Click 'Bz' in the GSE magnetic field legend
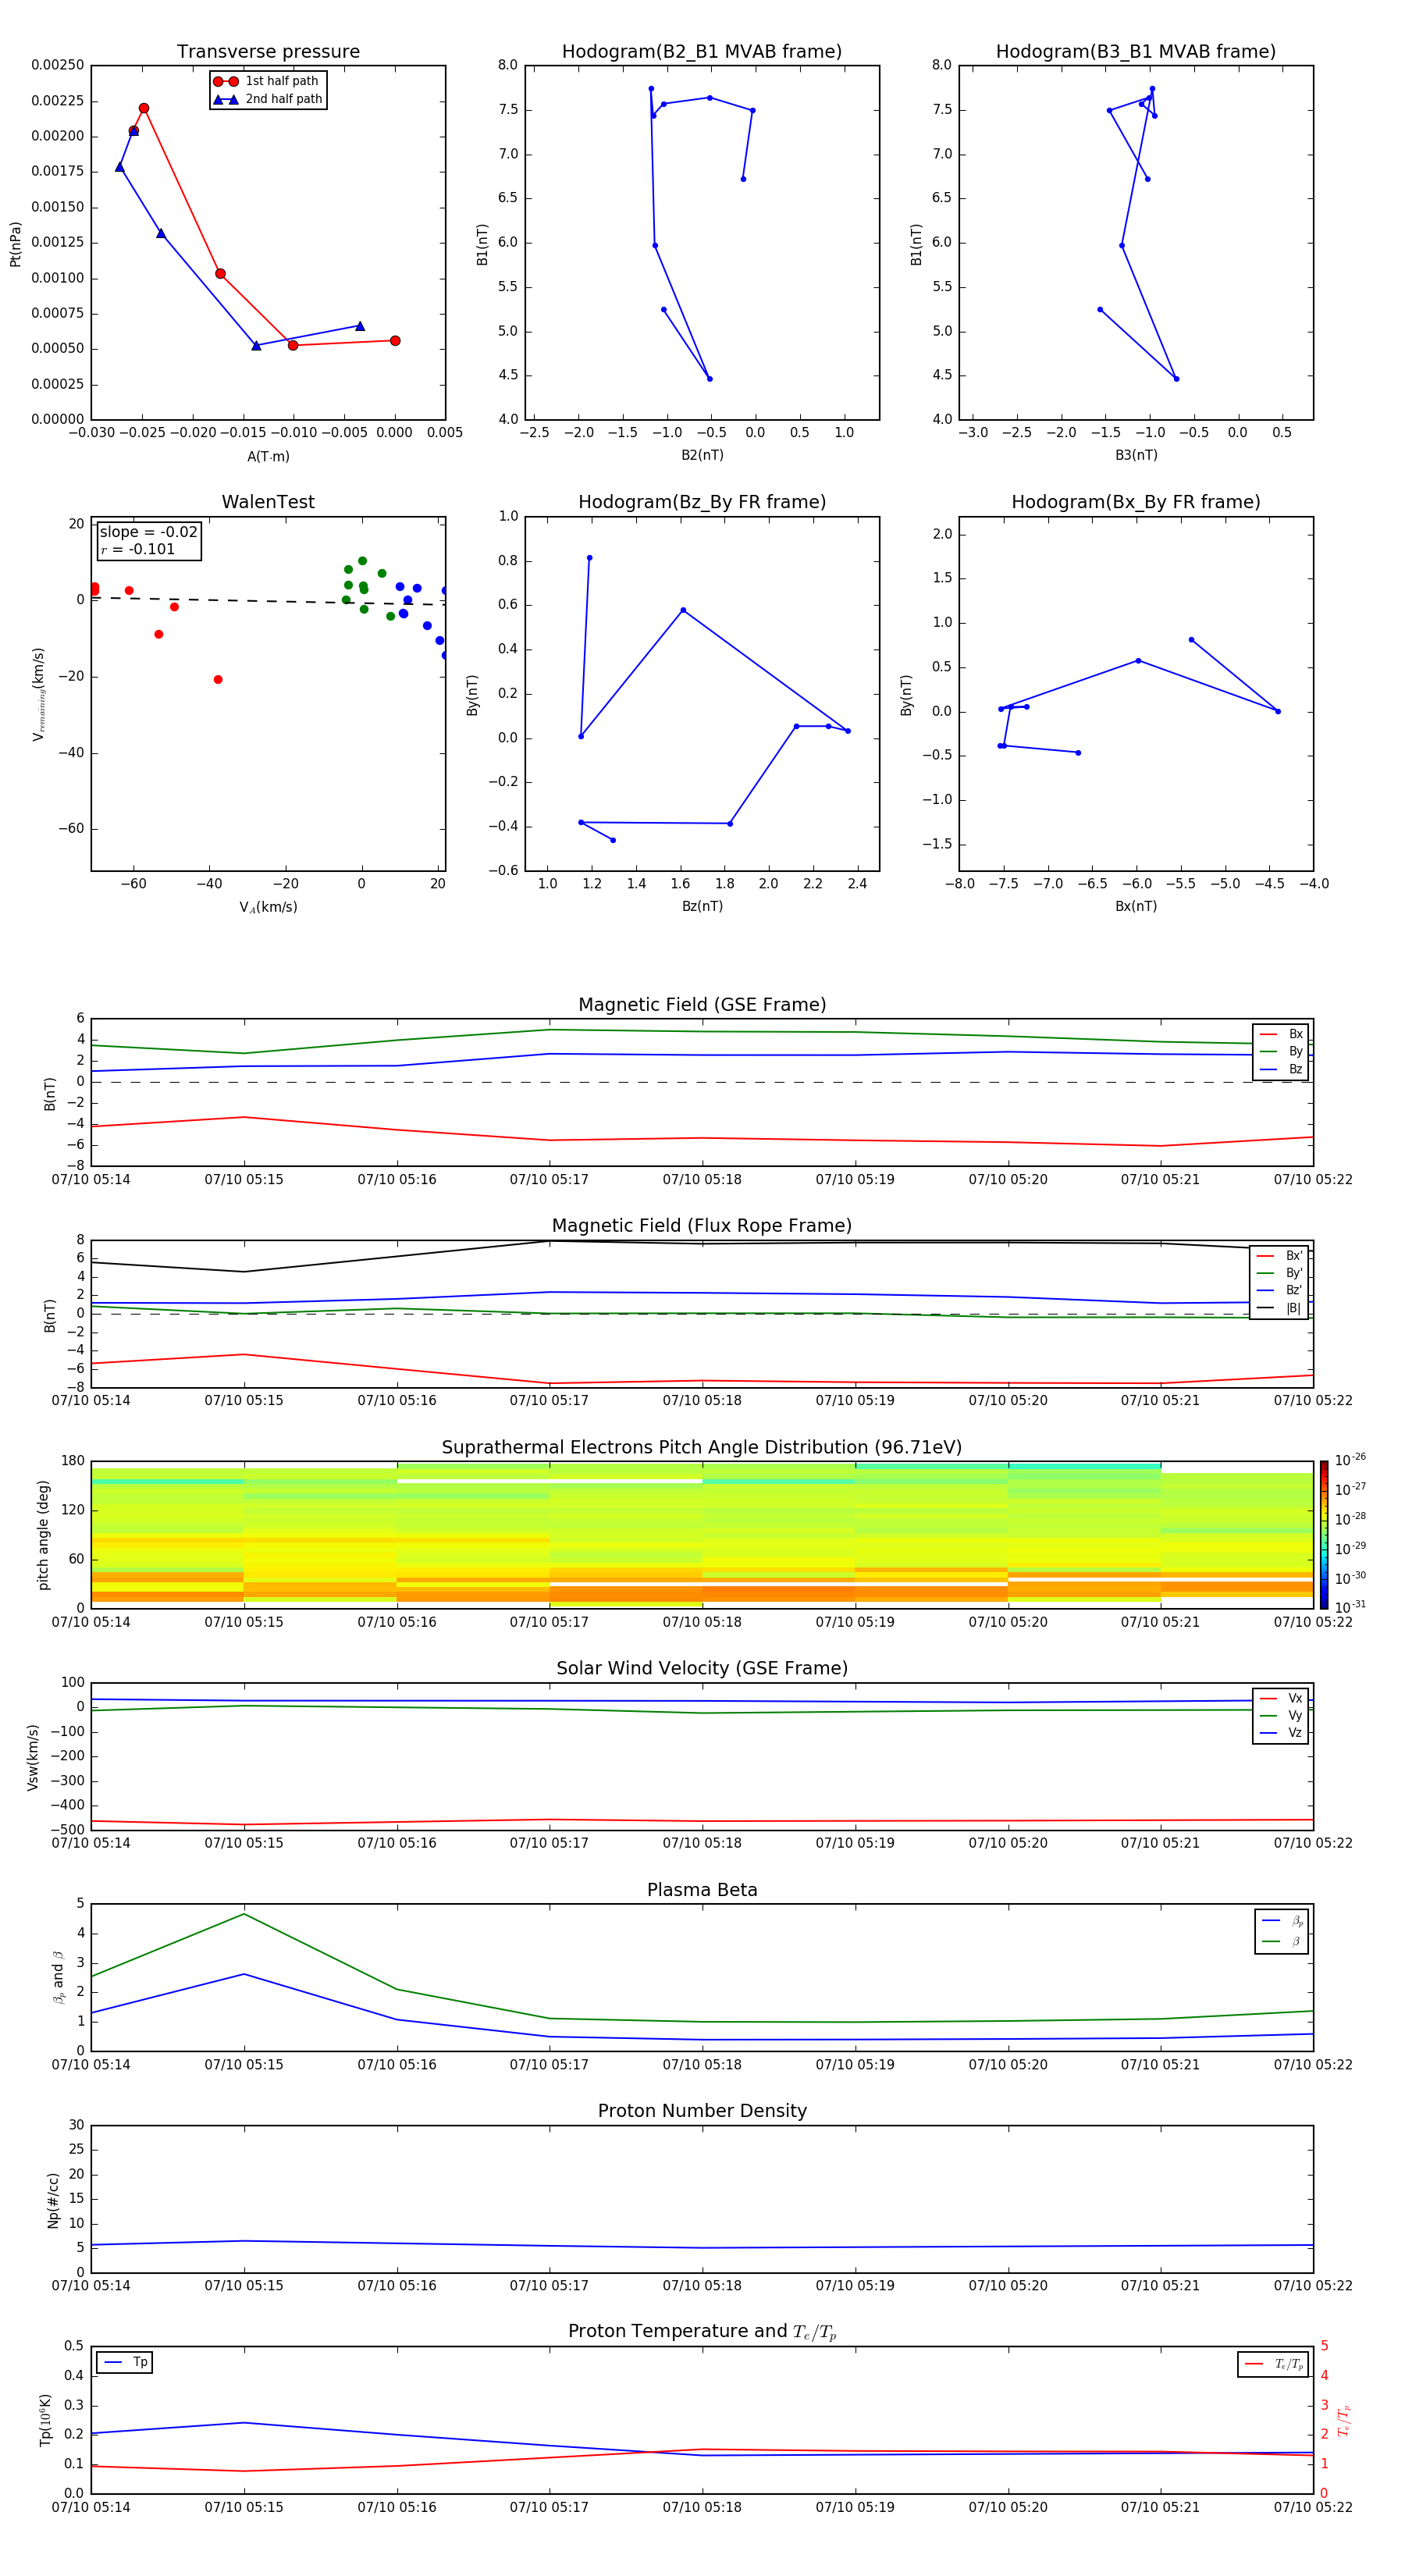The image size is (1405, 2576). coord(1295,1069)
